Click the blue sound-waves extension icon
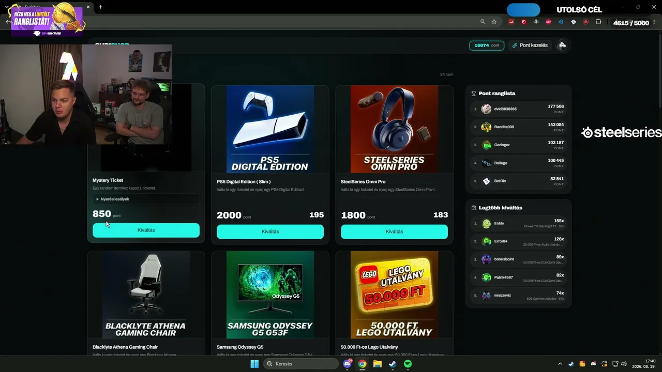The width and height of the screenshot is (662, 372). tap(561, 22)
